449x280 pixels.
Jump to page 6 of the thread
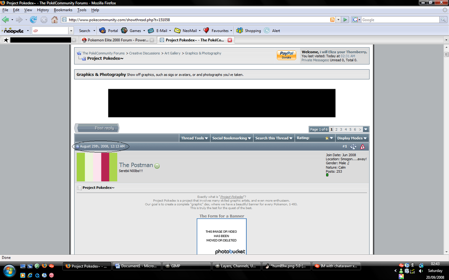pyautogui.click(x=355, y=129)
